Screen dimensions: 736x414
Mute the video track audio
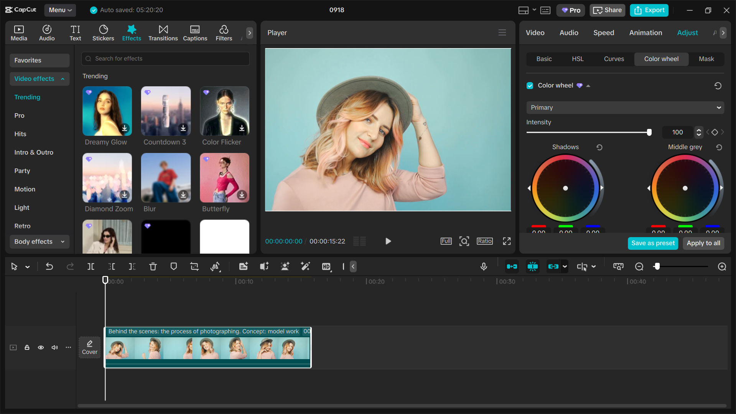[x=54, y=348]
